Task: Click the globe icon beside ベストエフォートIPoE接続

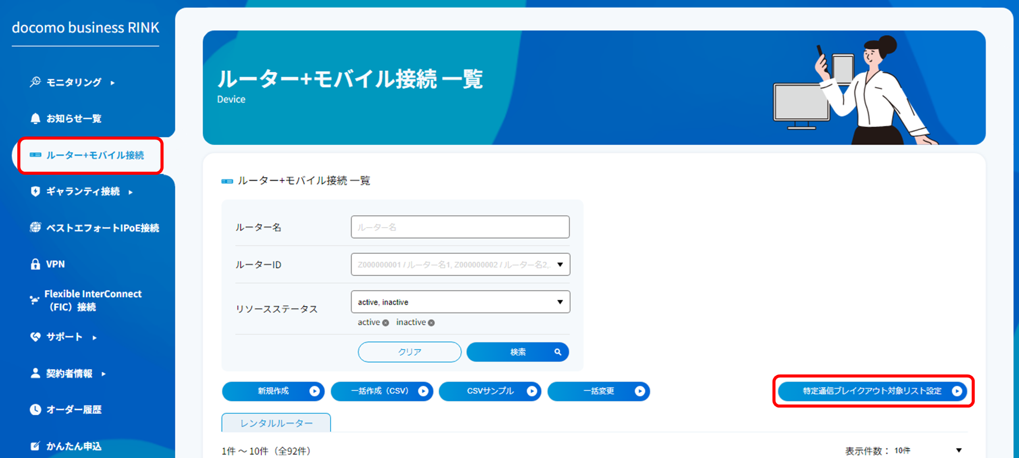Action: [x=35, y=227]
